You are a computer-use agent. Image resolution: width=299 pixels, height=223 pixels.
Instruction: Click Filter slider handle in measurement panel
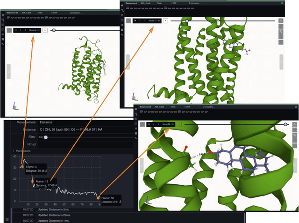(x=46, y=137)
